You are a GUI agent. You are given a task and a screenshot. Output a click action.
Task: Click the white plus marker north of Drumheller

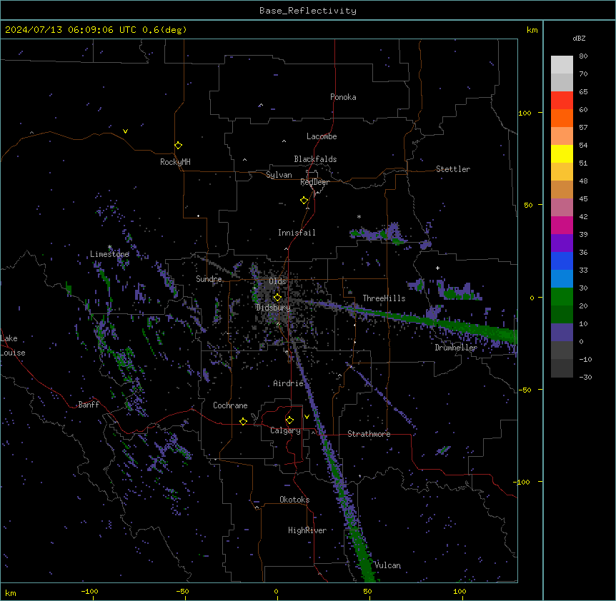pyautogui.click(x=437, y=268)
